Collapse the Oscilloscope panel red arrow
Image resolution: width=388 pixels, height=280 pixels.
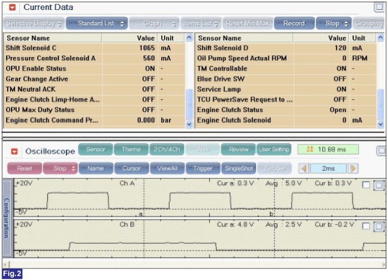pos(14,151)
